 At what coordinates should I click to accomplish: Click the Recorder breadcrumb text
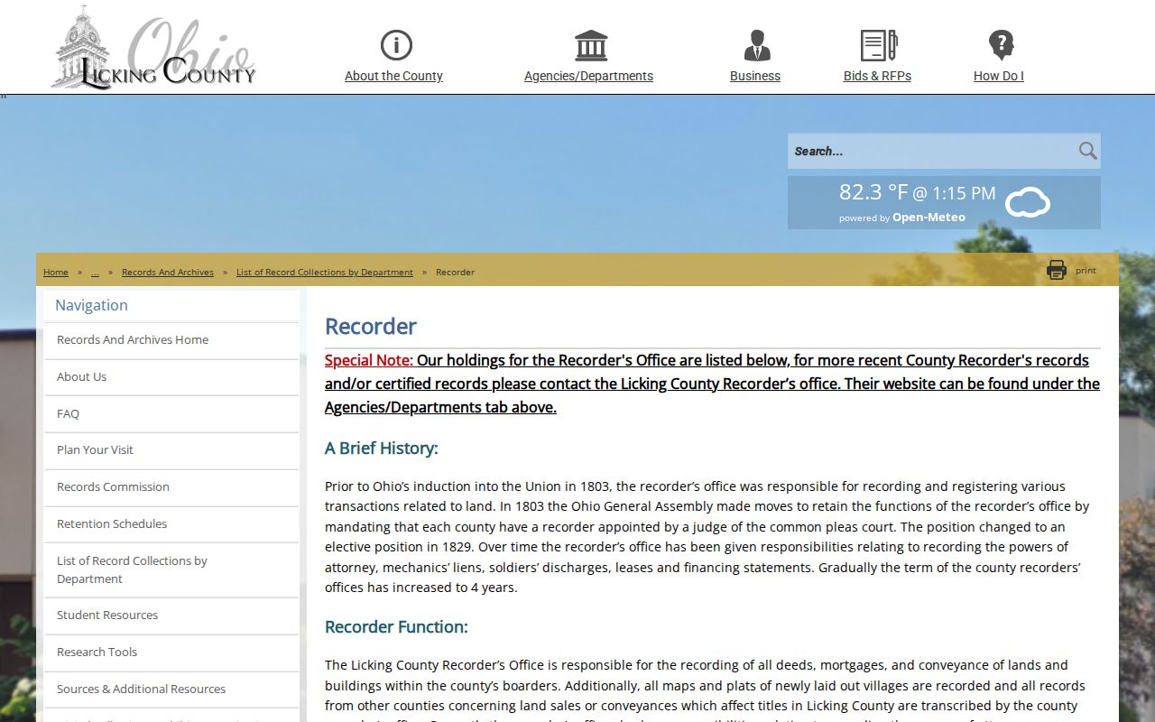tap(455, 272)
